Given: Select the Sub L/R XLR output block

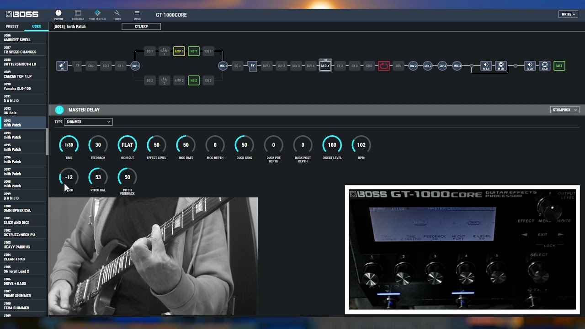Looking at the screenshot, I should pos(545,66).
